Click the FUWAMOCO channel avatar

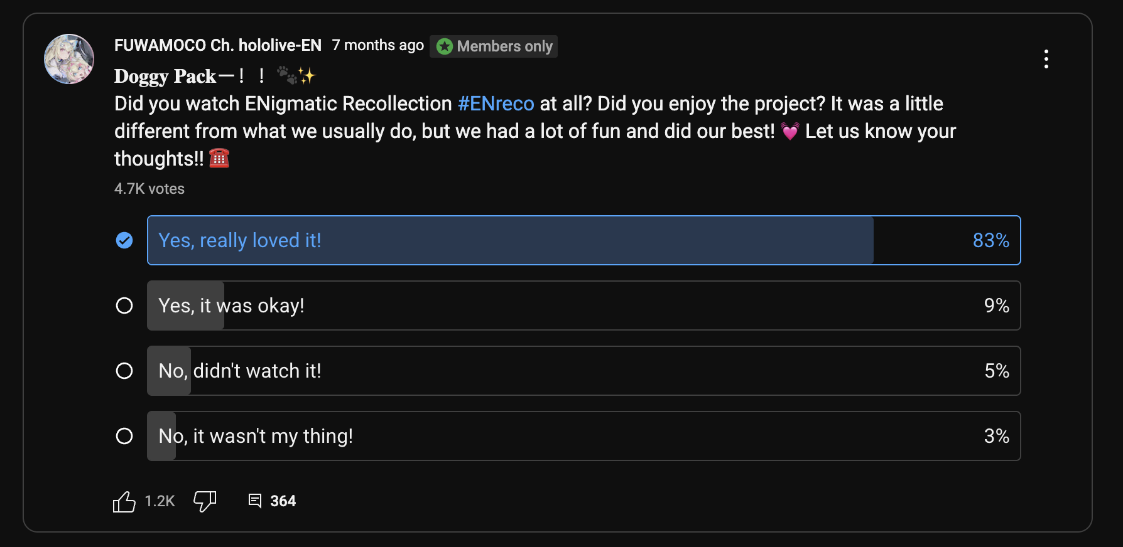click(x=69, y=59)
